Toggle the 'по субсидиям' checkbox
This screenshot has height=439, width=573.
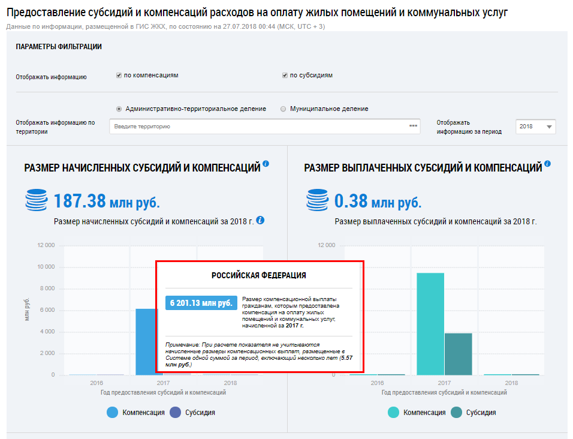[x=285, y=76]
